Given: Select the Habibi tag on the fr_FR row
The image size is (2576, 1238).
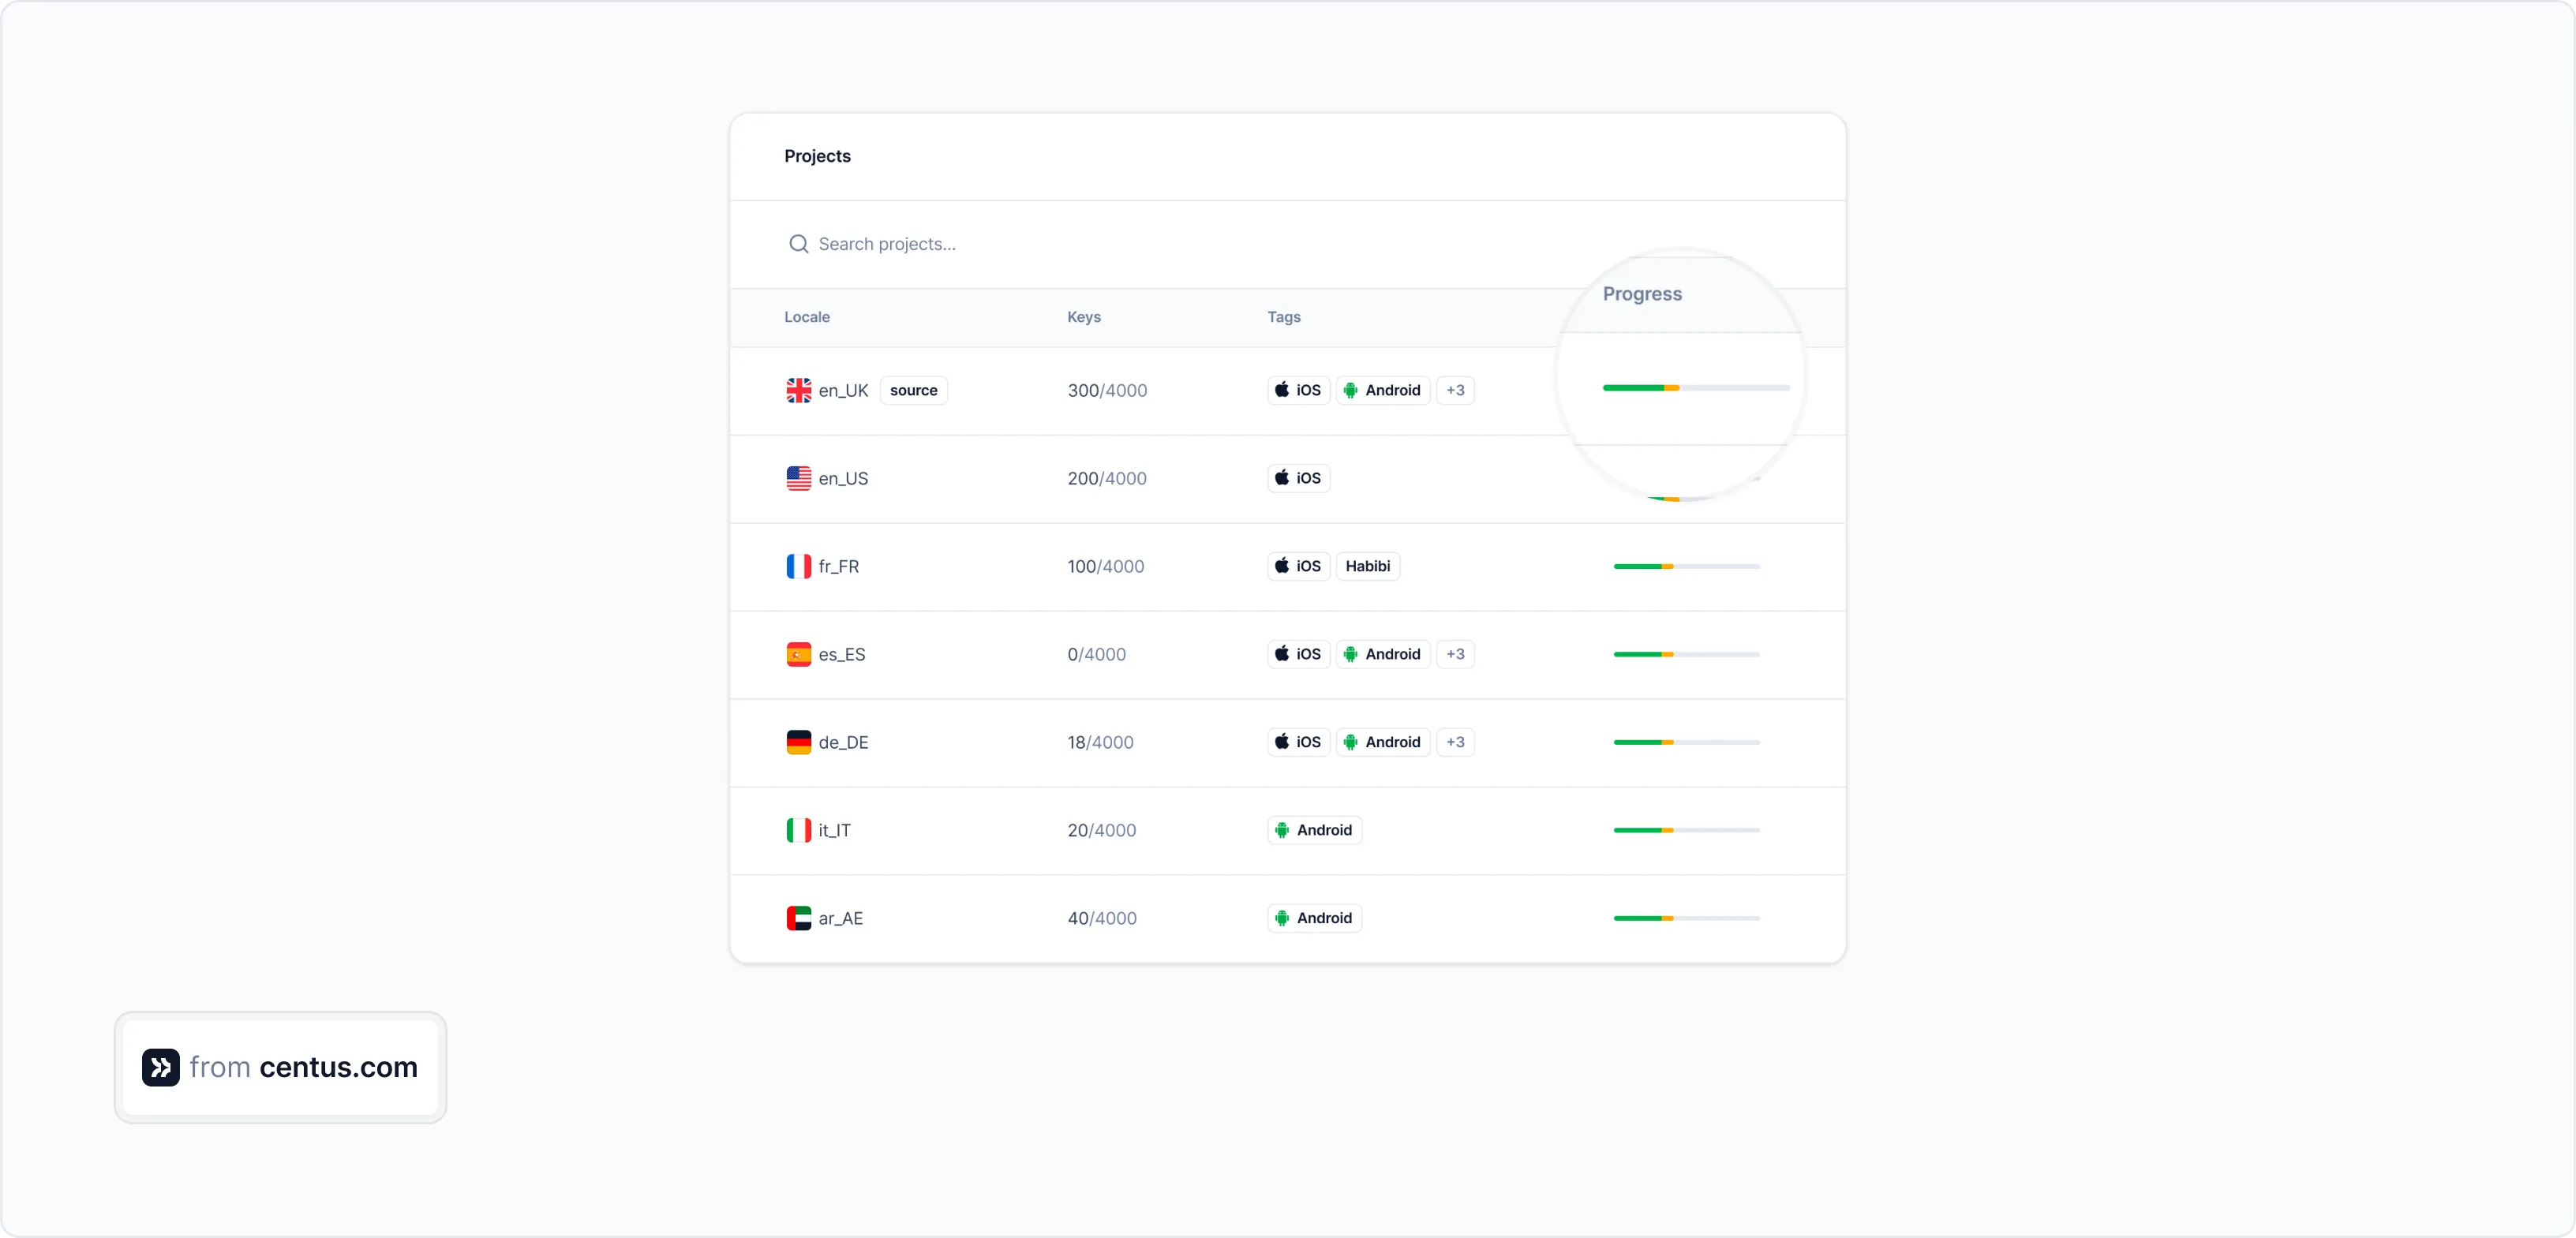Looking at the screenshot, I should [x=1367, y=566].
